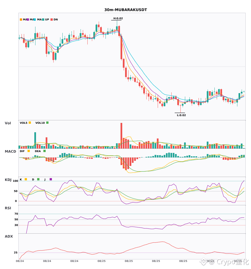Click the 50 level on RSI axis
The height and width of the screenshot is (269, 251).
click(16, 219)
